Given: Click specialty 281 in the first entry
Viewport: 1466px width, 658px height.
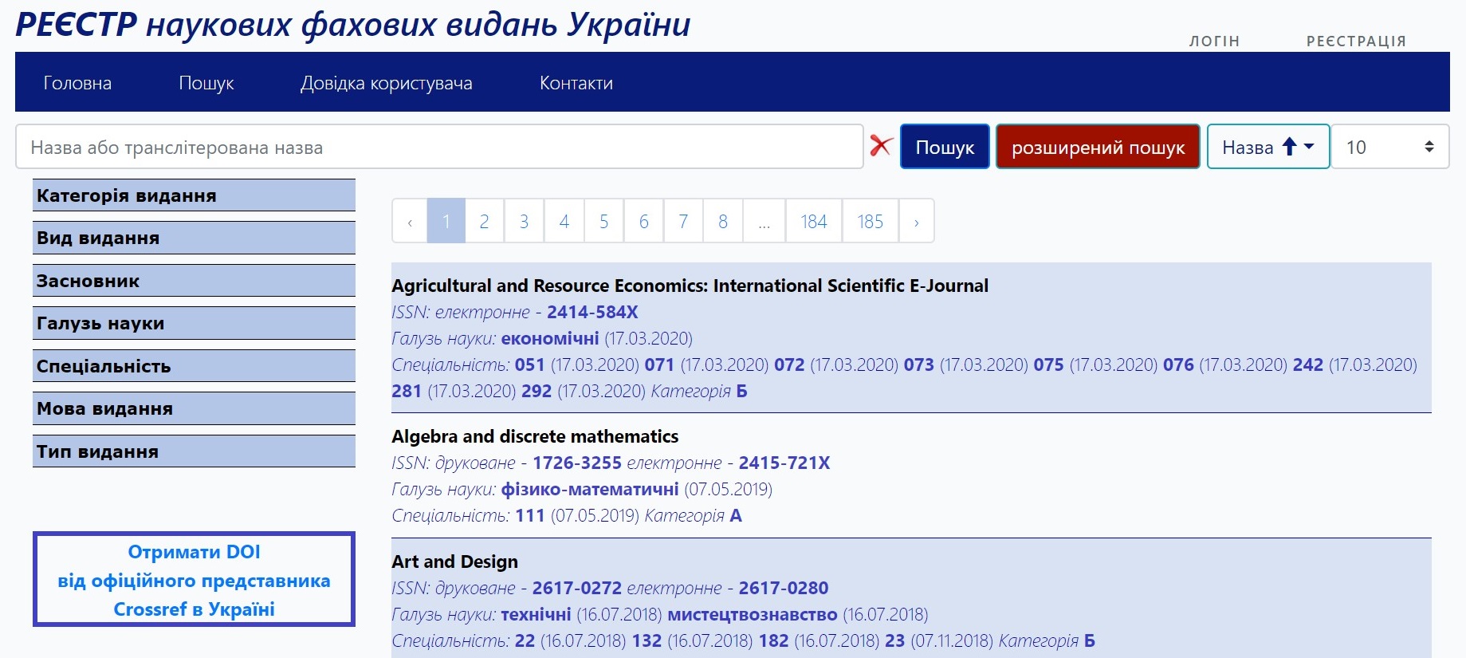Looking at the screenshot, I should click(407, 391).
